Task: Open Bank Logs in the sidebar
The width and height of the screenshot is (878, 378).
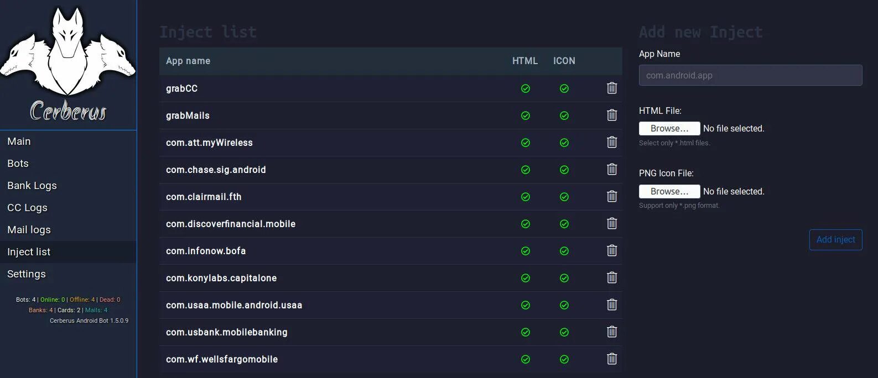Action: point(32,186)
